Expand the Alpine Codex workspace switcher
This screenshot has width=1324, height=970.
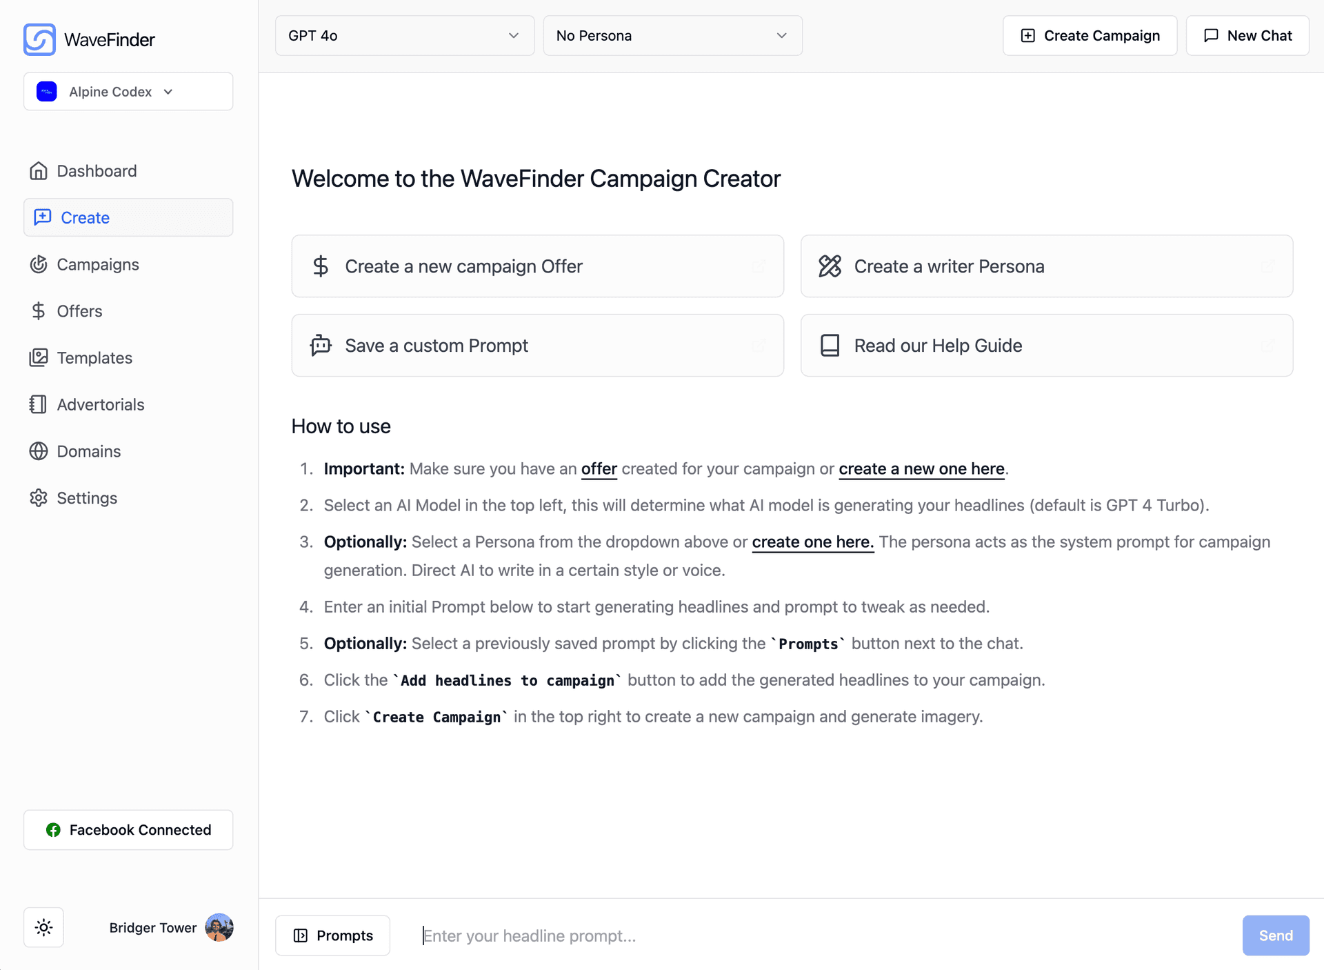coord(128,92)
